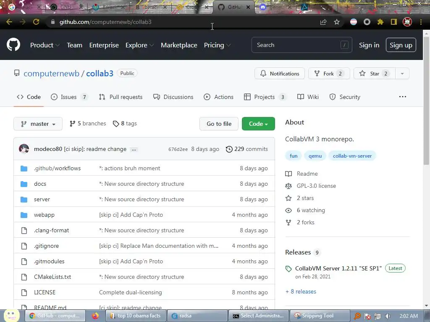Open the Chrome three-dot menu
The image size is (430, 322).
(x=421, y=22)
